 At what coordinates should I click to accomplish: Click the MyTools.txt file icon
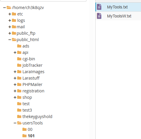click(x=99, y=7)
